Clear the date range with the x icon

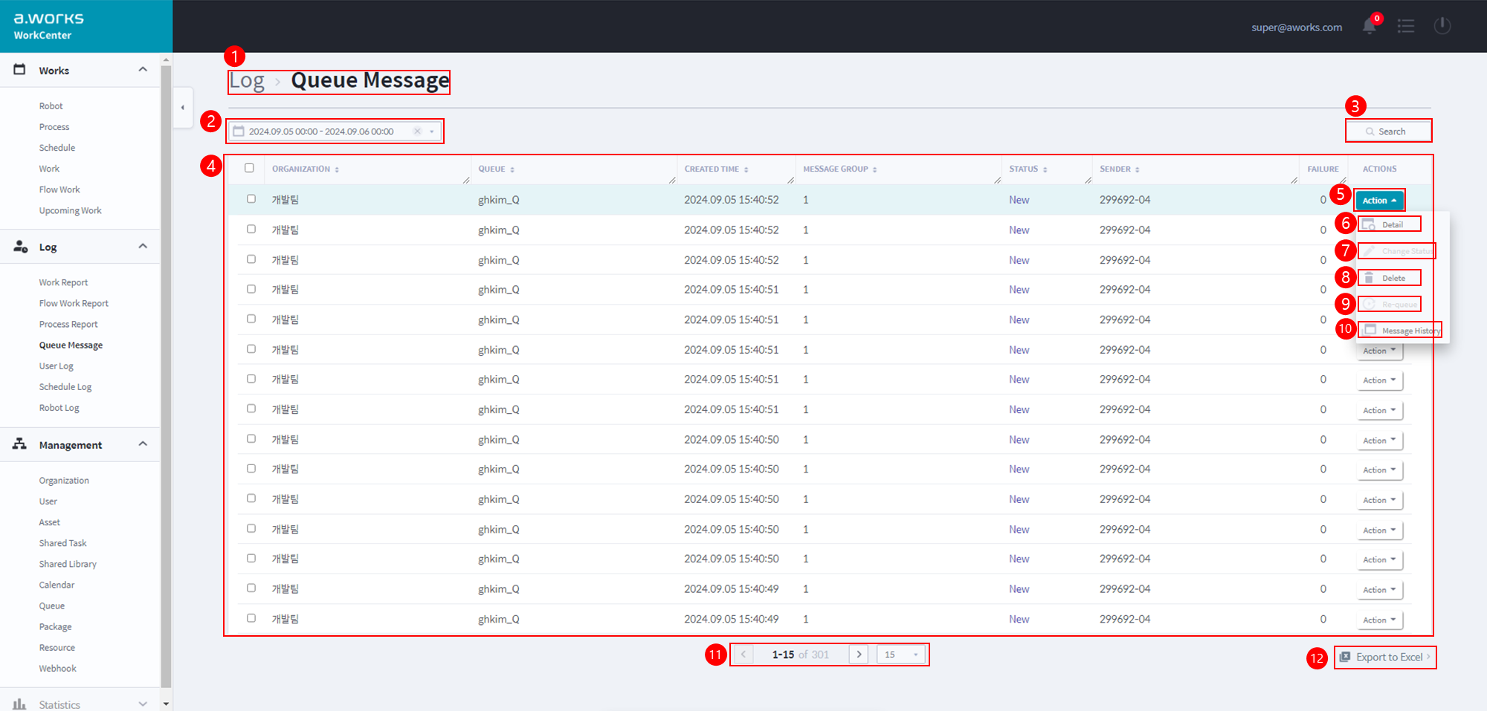(x=417, y=132)
